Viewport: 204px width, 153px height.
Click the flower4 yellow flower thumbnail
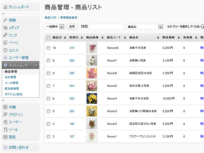(92, 99)
